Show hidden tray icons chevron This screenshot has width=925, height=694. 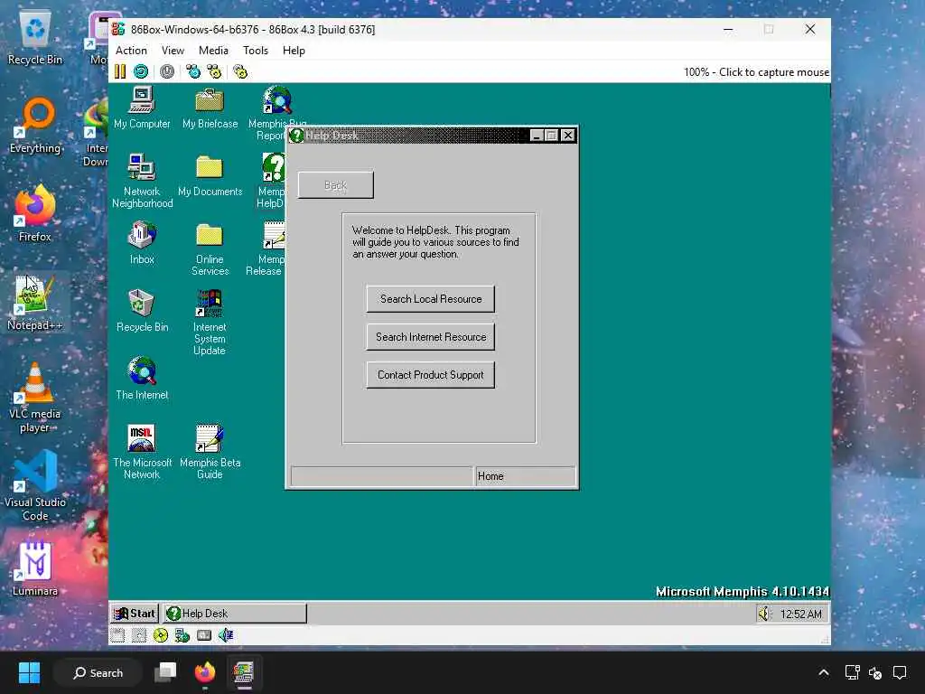coord(824,672)
